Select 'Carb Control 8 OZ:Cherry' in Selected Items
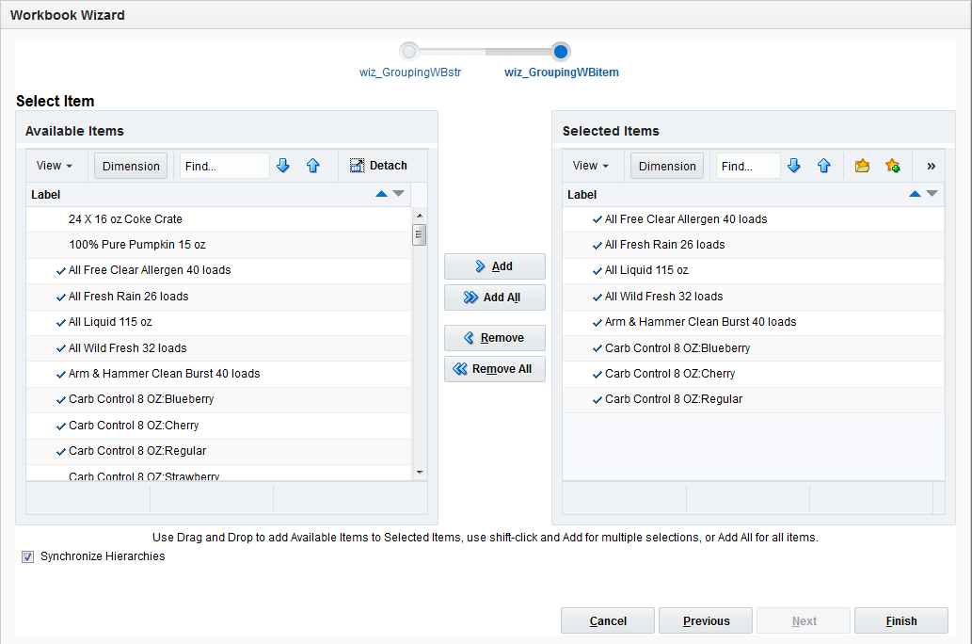Screen dimensions: 972x644 [x=753, y=374]
